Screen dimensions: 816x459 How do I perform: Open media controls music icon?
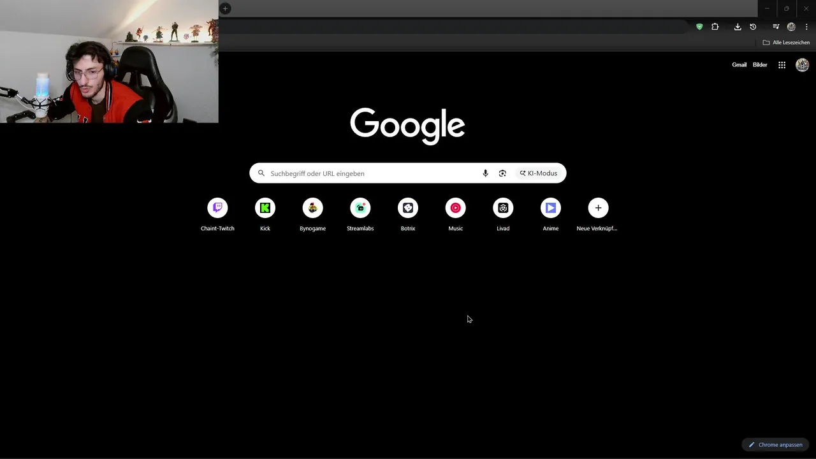pyautogui.click(x=776, y=27)
